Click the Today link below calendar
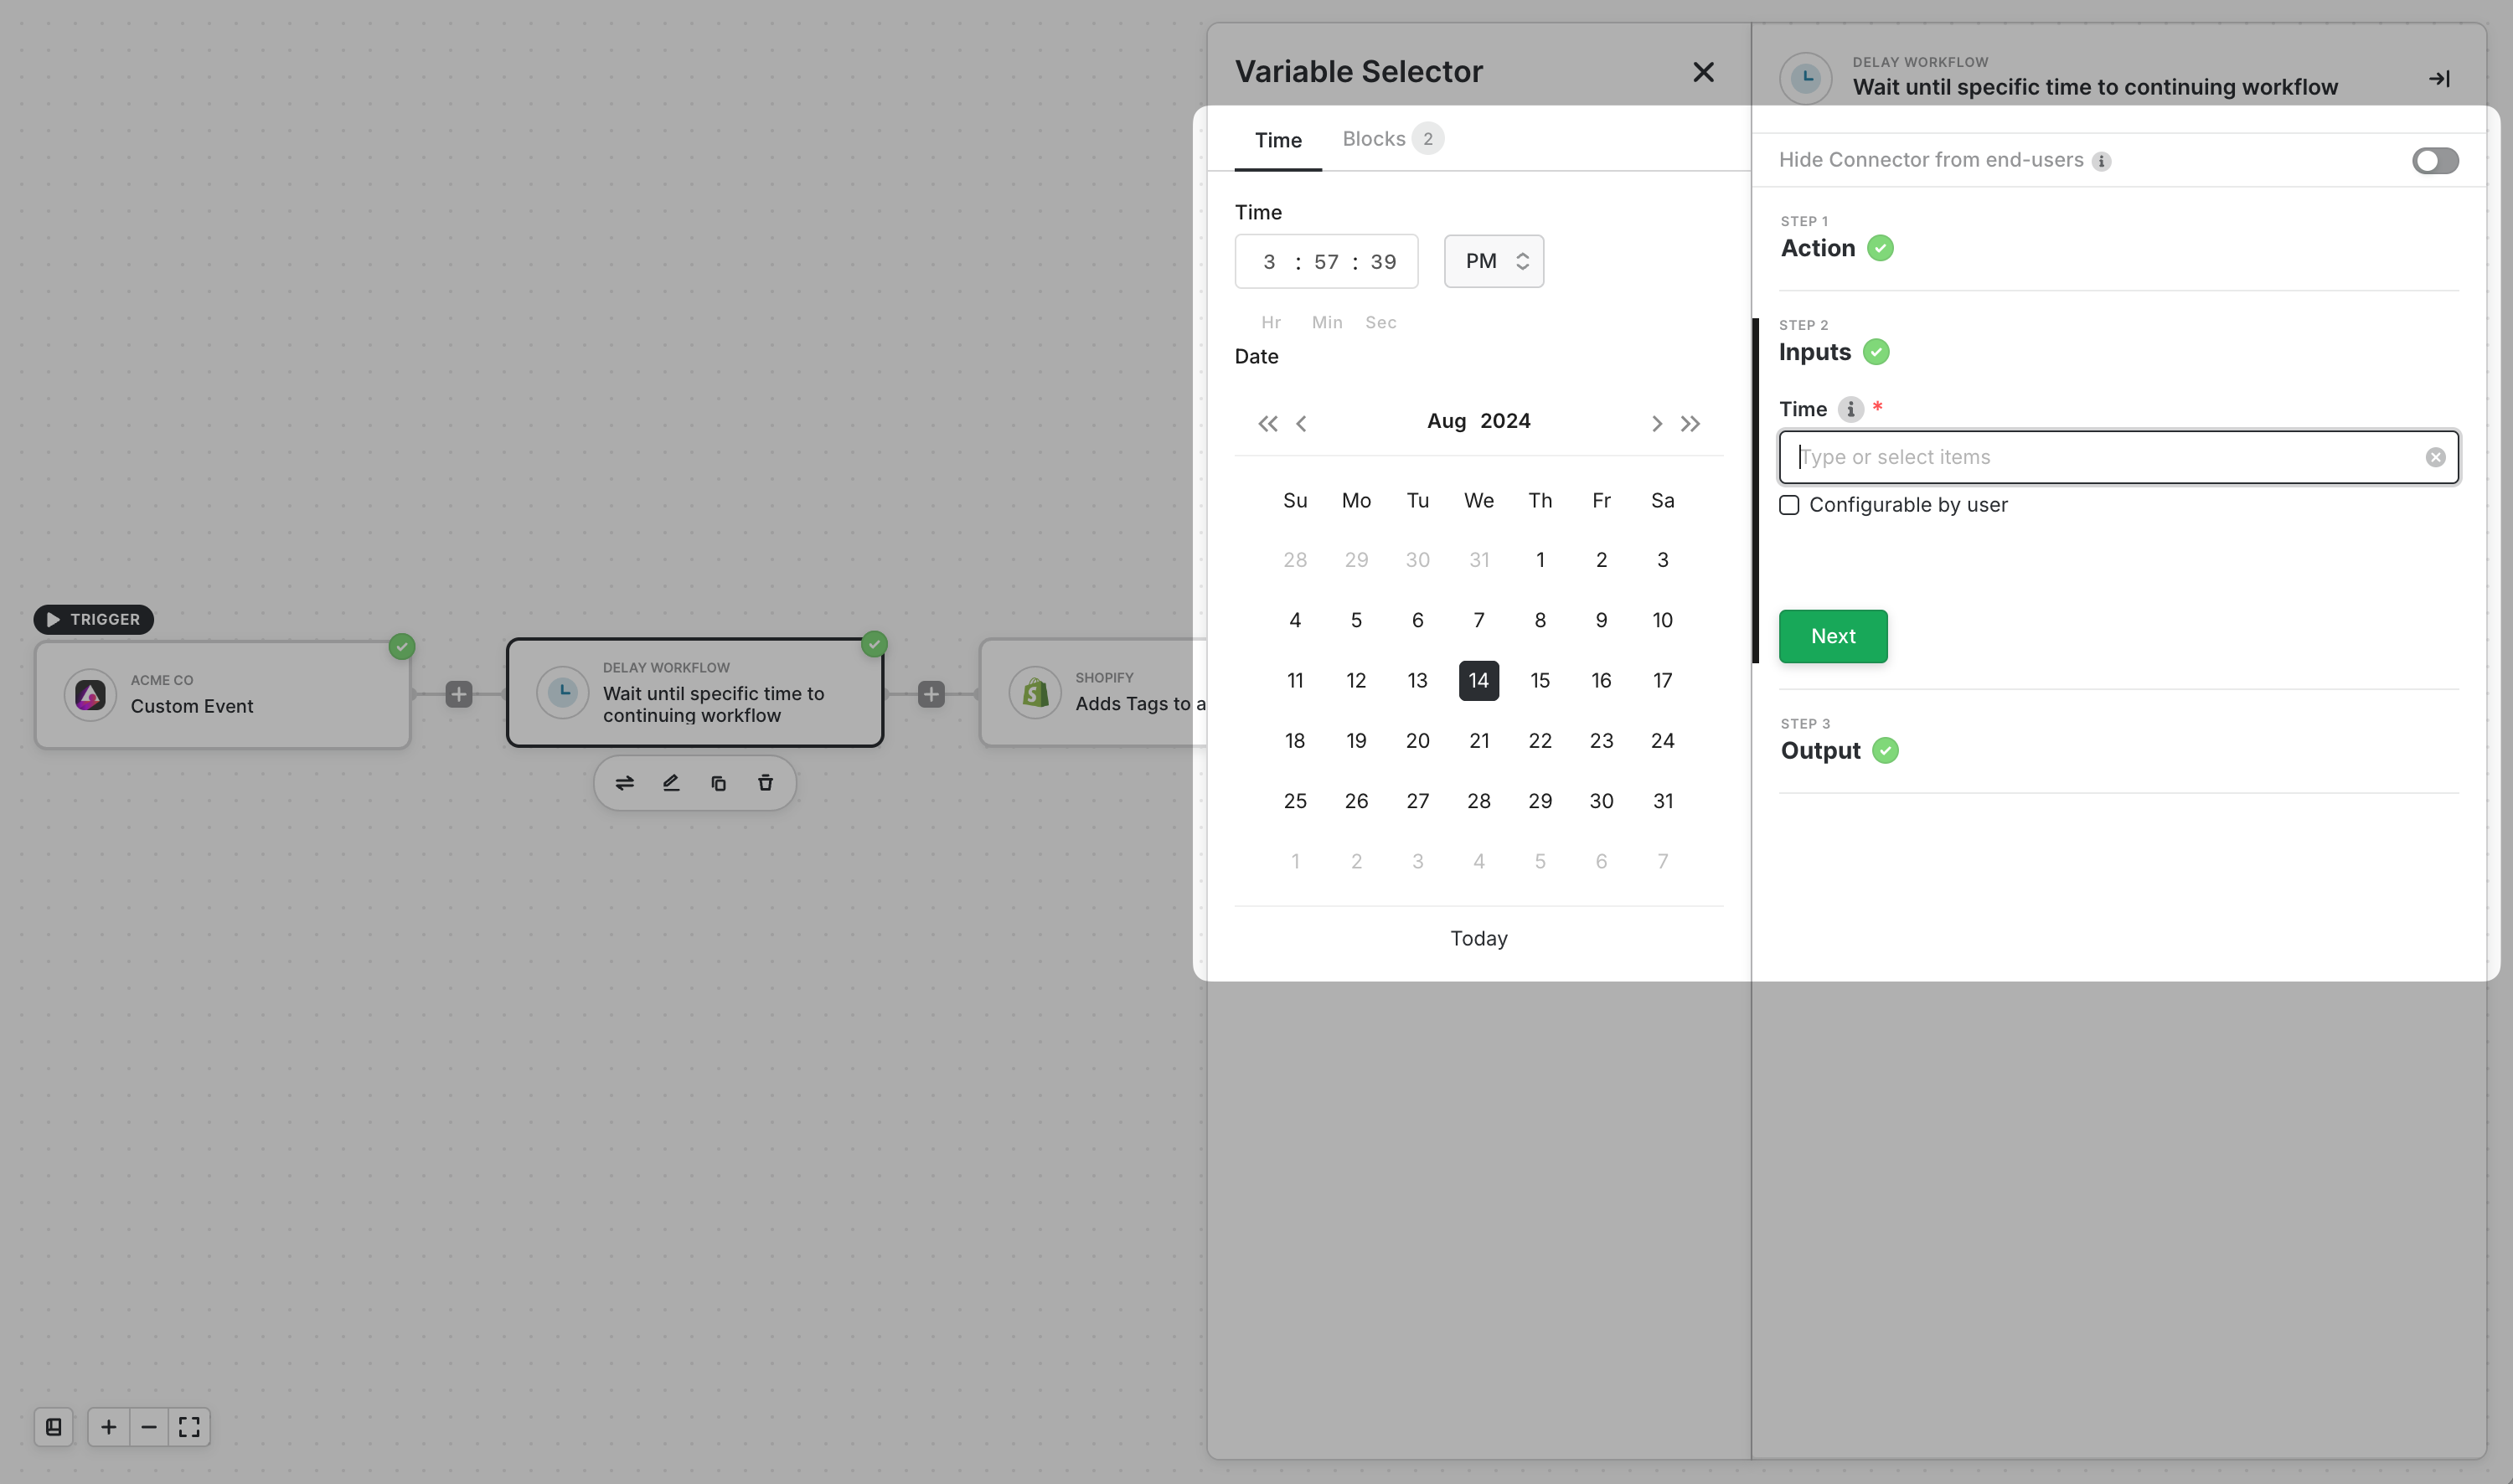Screen dimensions: 2513x1484 coord(1478,938)
